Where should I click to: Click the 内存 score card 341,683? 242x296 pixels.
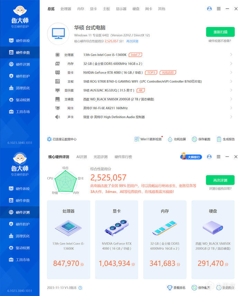pyautogui.click(x=165, y=240)
